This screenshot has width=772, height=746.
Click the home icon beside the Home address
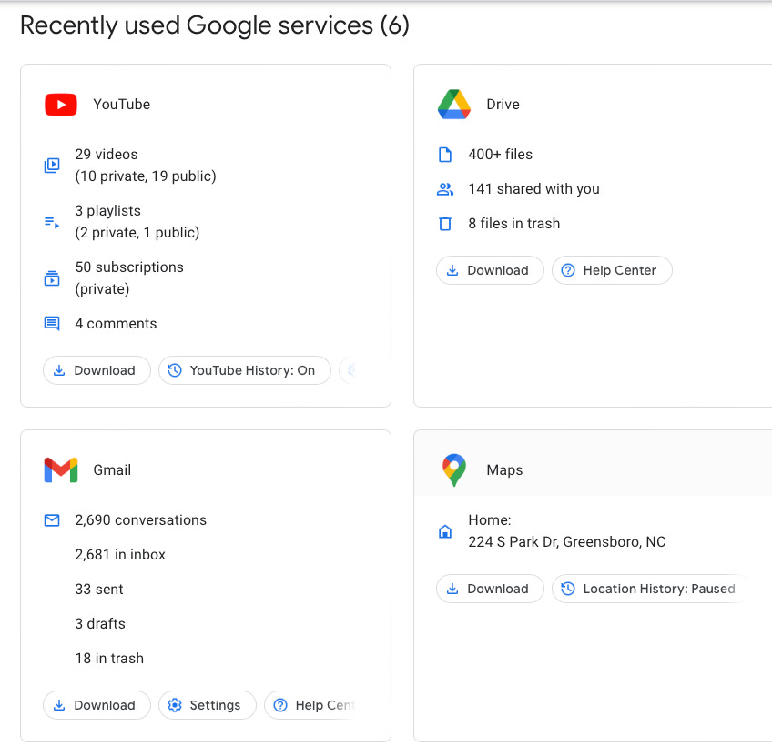[x=445, y=531]
